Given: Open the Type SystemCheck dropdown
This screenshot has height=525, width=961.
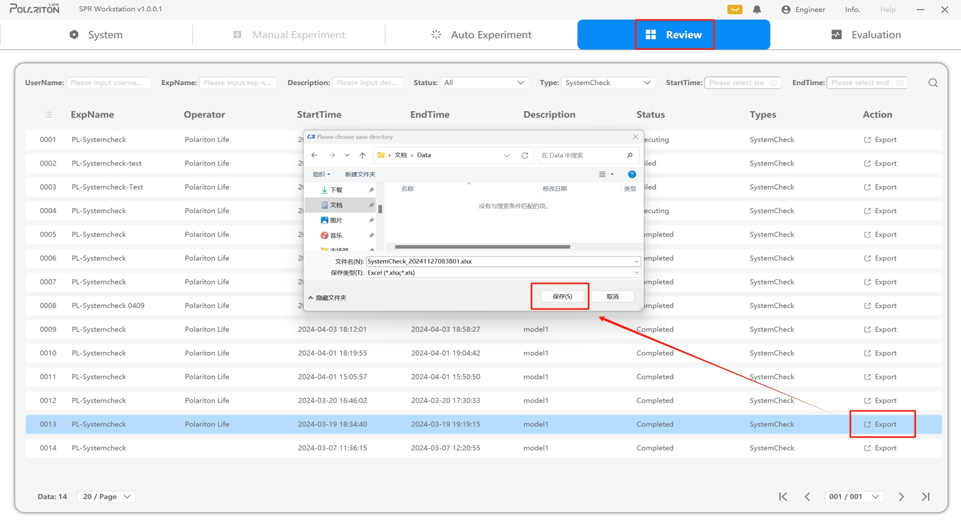Looking at the screenshot, I should tap(607, 83).
